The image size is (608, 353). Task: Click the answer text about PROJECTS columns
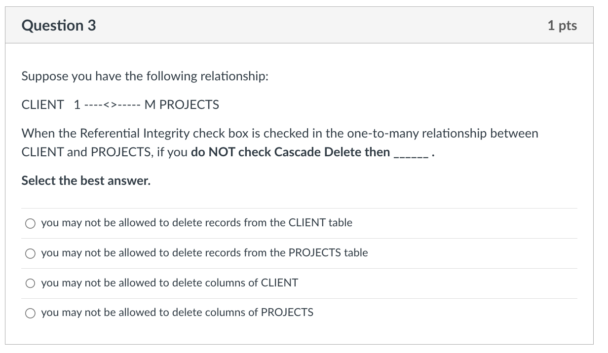[177, 312]
